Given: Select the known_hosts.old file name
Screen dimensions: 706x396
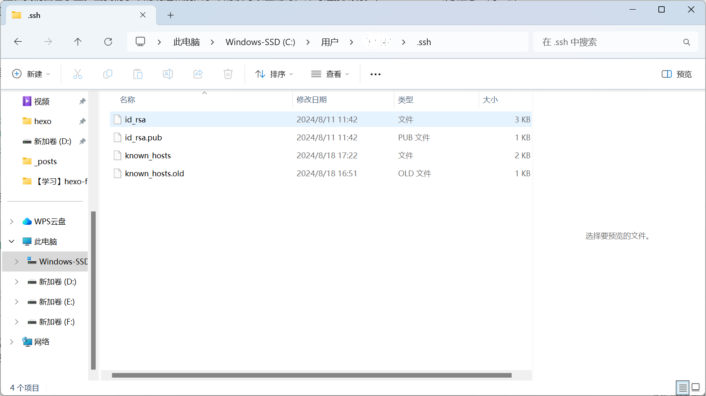Looking at the screenshot, I should [155, 173].
